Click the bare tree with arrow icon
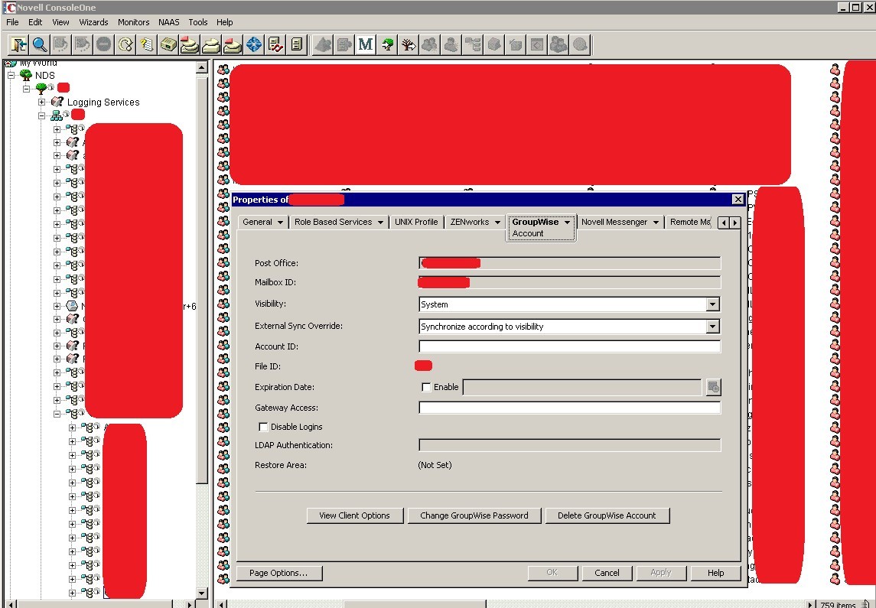This screenshot has width=876, height=608. pyautogui.click(x=409, y=44)
